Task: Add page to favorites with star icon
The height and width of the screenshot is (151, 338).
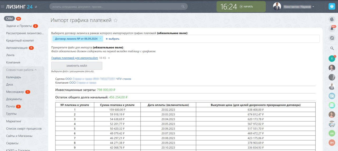Action: tap(115, 21)
